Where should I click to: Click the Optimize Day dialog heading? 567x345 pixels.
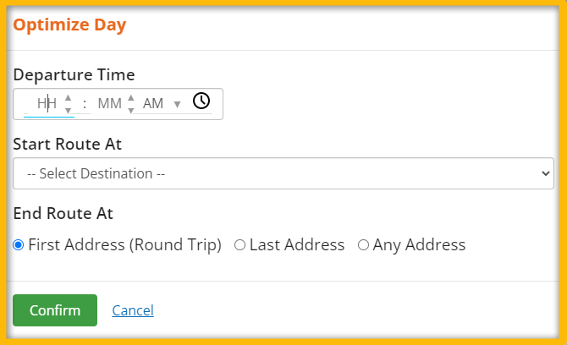[69, 25]
